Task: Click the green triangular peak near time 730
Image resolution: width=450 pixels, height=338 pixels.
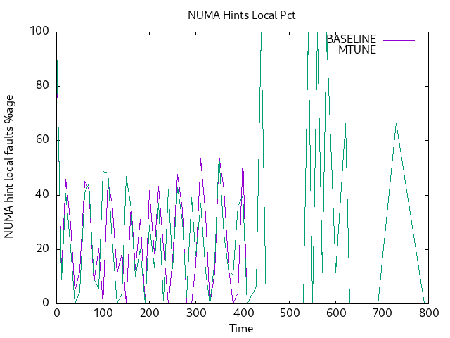Action: (396, 124)
